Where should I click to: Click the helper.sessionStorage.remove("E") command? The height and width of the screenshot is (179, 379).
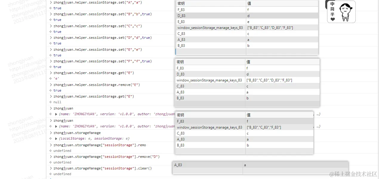coord(97,85)
